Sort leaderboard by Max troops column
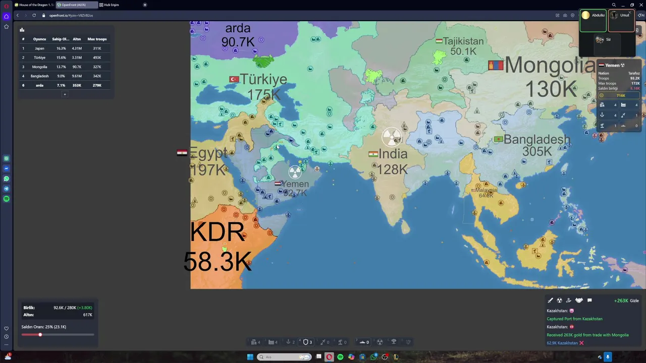Viewport: 646px width, 363px height. click(97, 39)
